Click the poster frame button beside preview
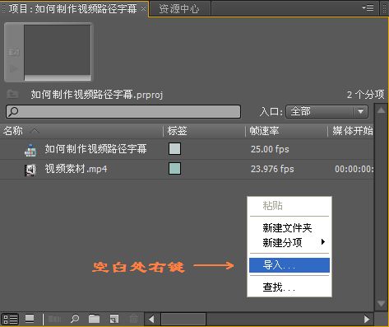This screenshot has height=327, width=389. click(x=13, y=52)
